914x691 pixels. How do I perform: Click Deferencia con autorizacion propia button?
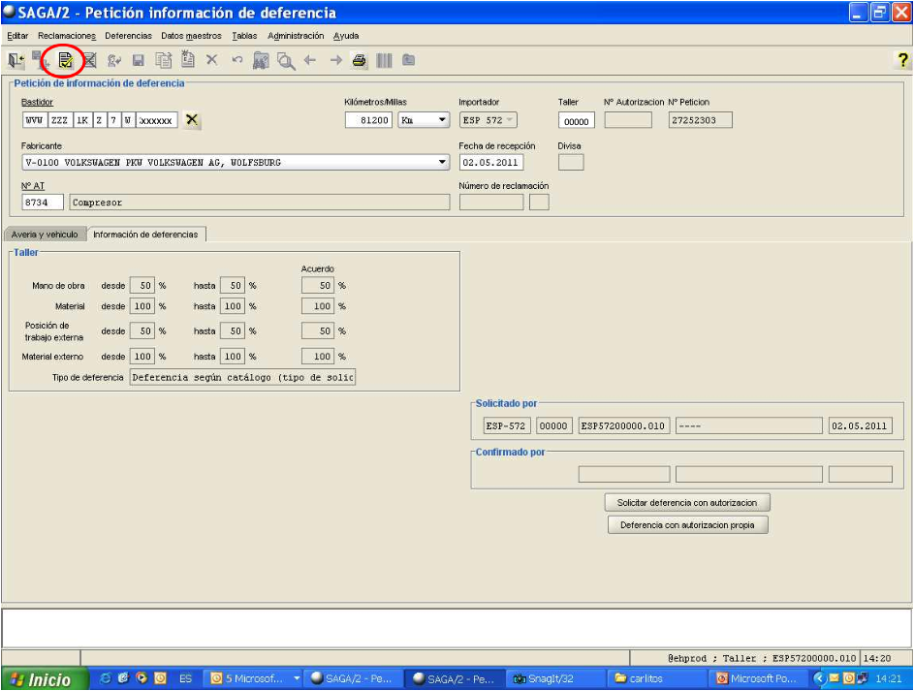tap(687, 525)
